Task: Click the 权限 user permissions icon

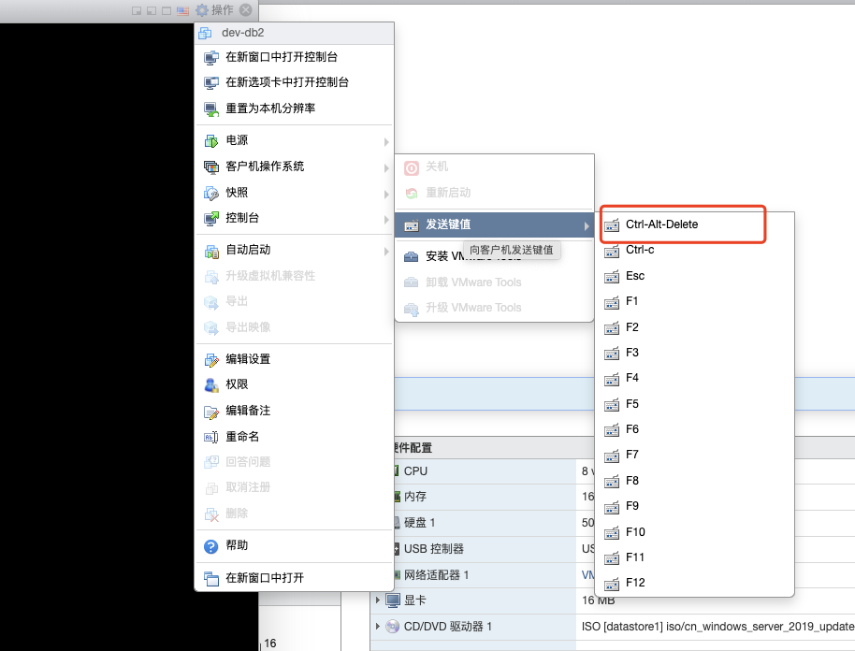Action: coord(210,384)
